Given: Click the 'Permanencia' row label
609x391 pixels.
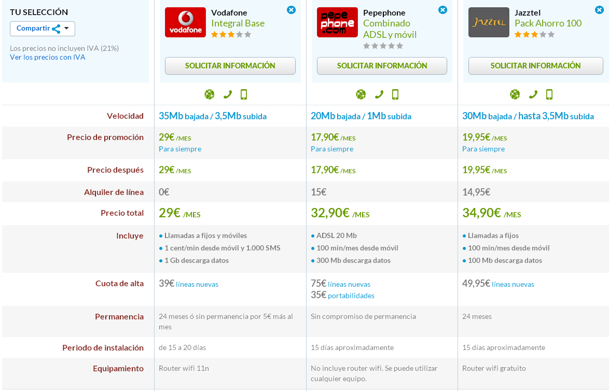Looking at the screenshot, I should (119, 316).
